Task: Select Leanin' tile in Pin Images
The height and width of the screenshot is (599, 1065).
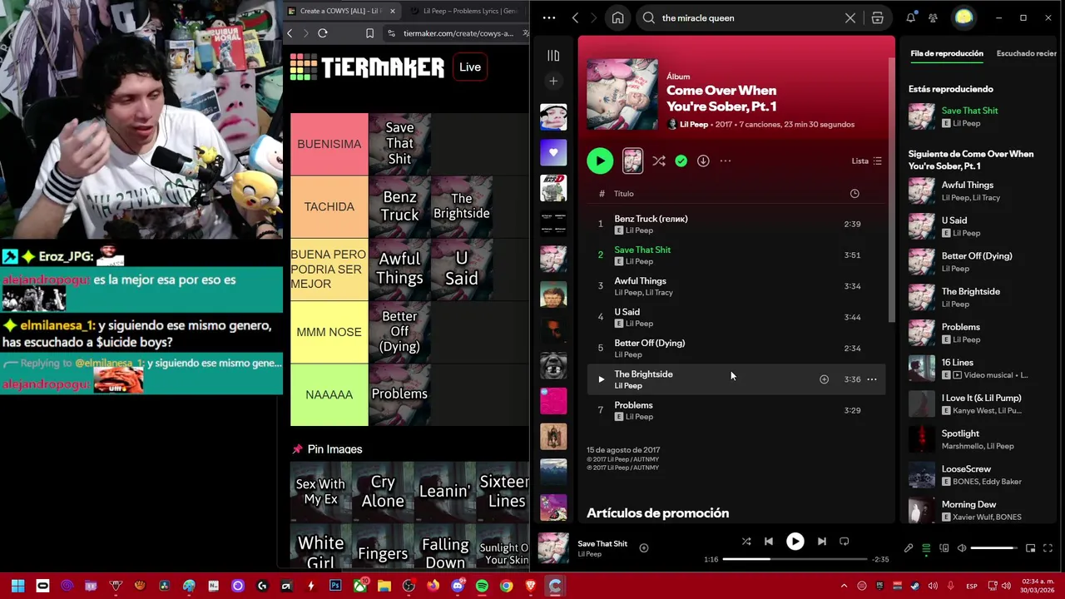Action: pos(445,492)
